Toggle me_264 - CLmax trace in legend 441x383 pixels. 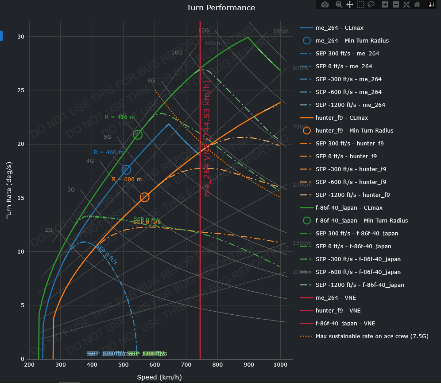339,27
